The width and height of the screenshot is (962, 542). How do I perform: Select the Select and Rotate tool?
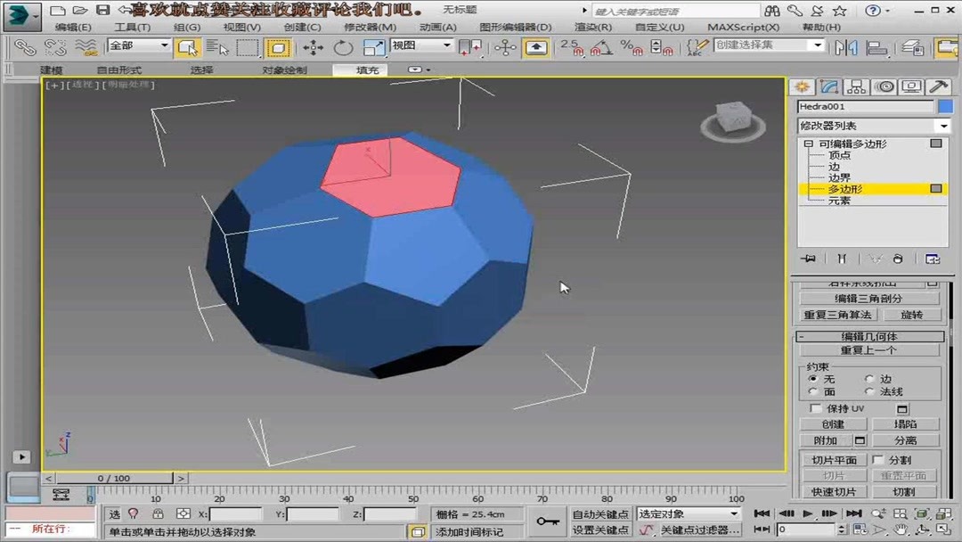343,47
